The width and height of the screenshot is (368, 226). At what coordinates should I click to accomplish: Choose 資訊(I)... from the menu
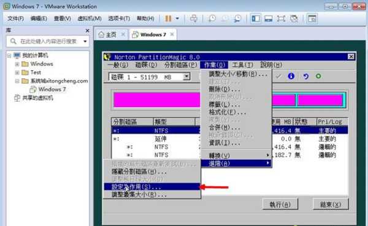237,143
